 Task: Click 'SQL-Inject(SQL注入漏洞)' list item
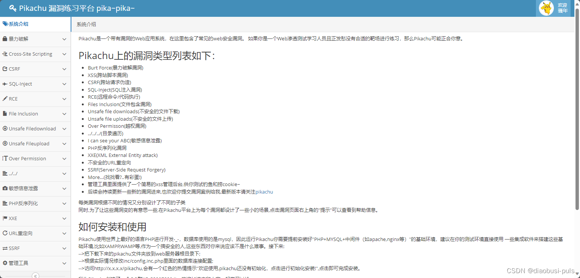click(x=115, y=90)
